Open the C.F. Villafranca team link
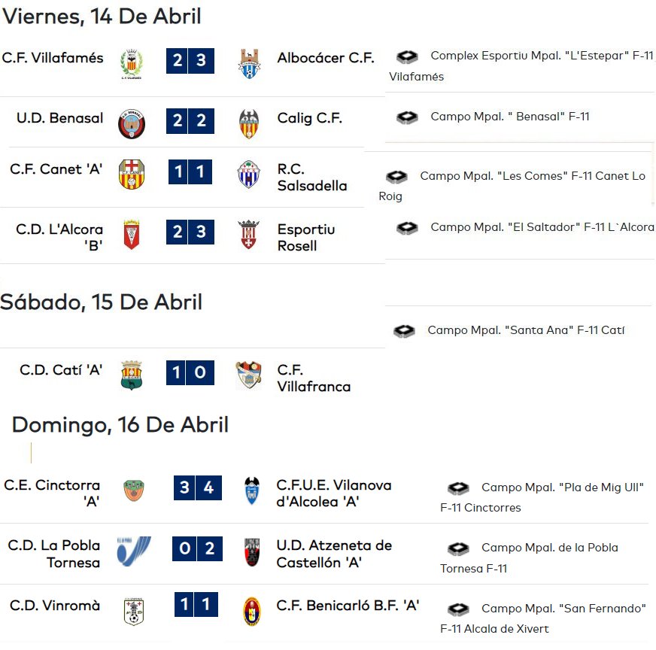 [314, 378]
